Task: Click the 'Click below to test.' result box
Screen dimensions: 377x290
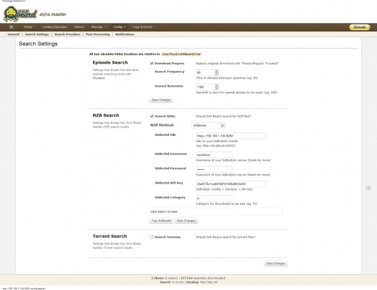Action: coord(216,211)
